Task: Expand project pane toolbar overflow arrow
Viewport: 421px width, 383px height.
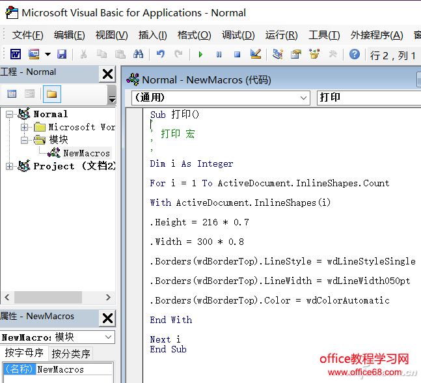Action: tap(112, 95)
